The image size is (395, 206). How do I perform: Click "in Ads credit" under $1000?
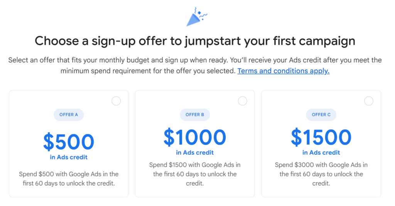195,152
